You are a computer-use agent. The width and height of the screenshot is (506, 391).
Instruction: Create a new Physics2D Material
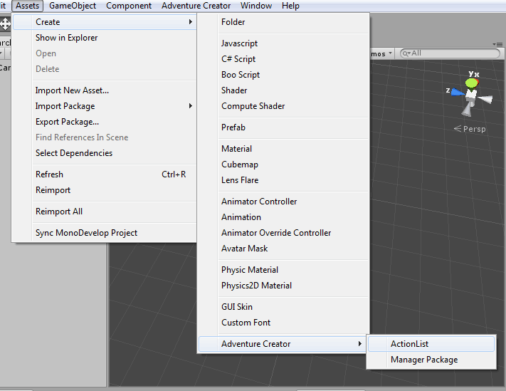click(x=283, y=286)
